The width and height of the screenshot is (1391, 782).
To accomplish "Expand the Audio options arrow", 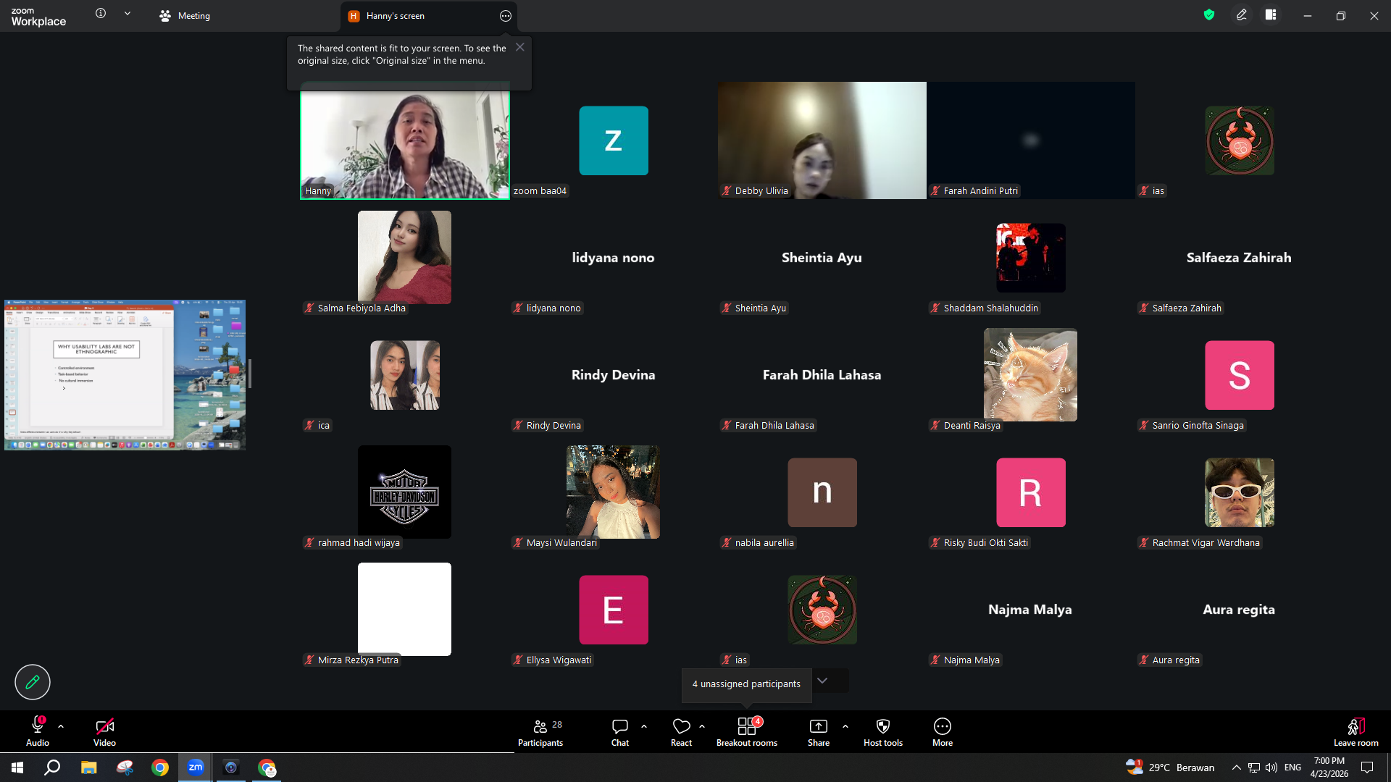I will pos(61,726).
